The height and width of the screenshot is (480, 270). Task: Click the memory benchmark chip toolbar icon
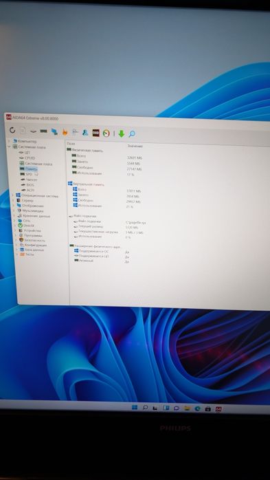[x=44, y=131]
